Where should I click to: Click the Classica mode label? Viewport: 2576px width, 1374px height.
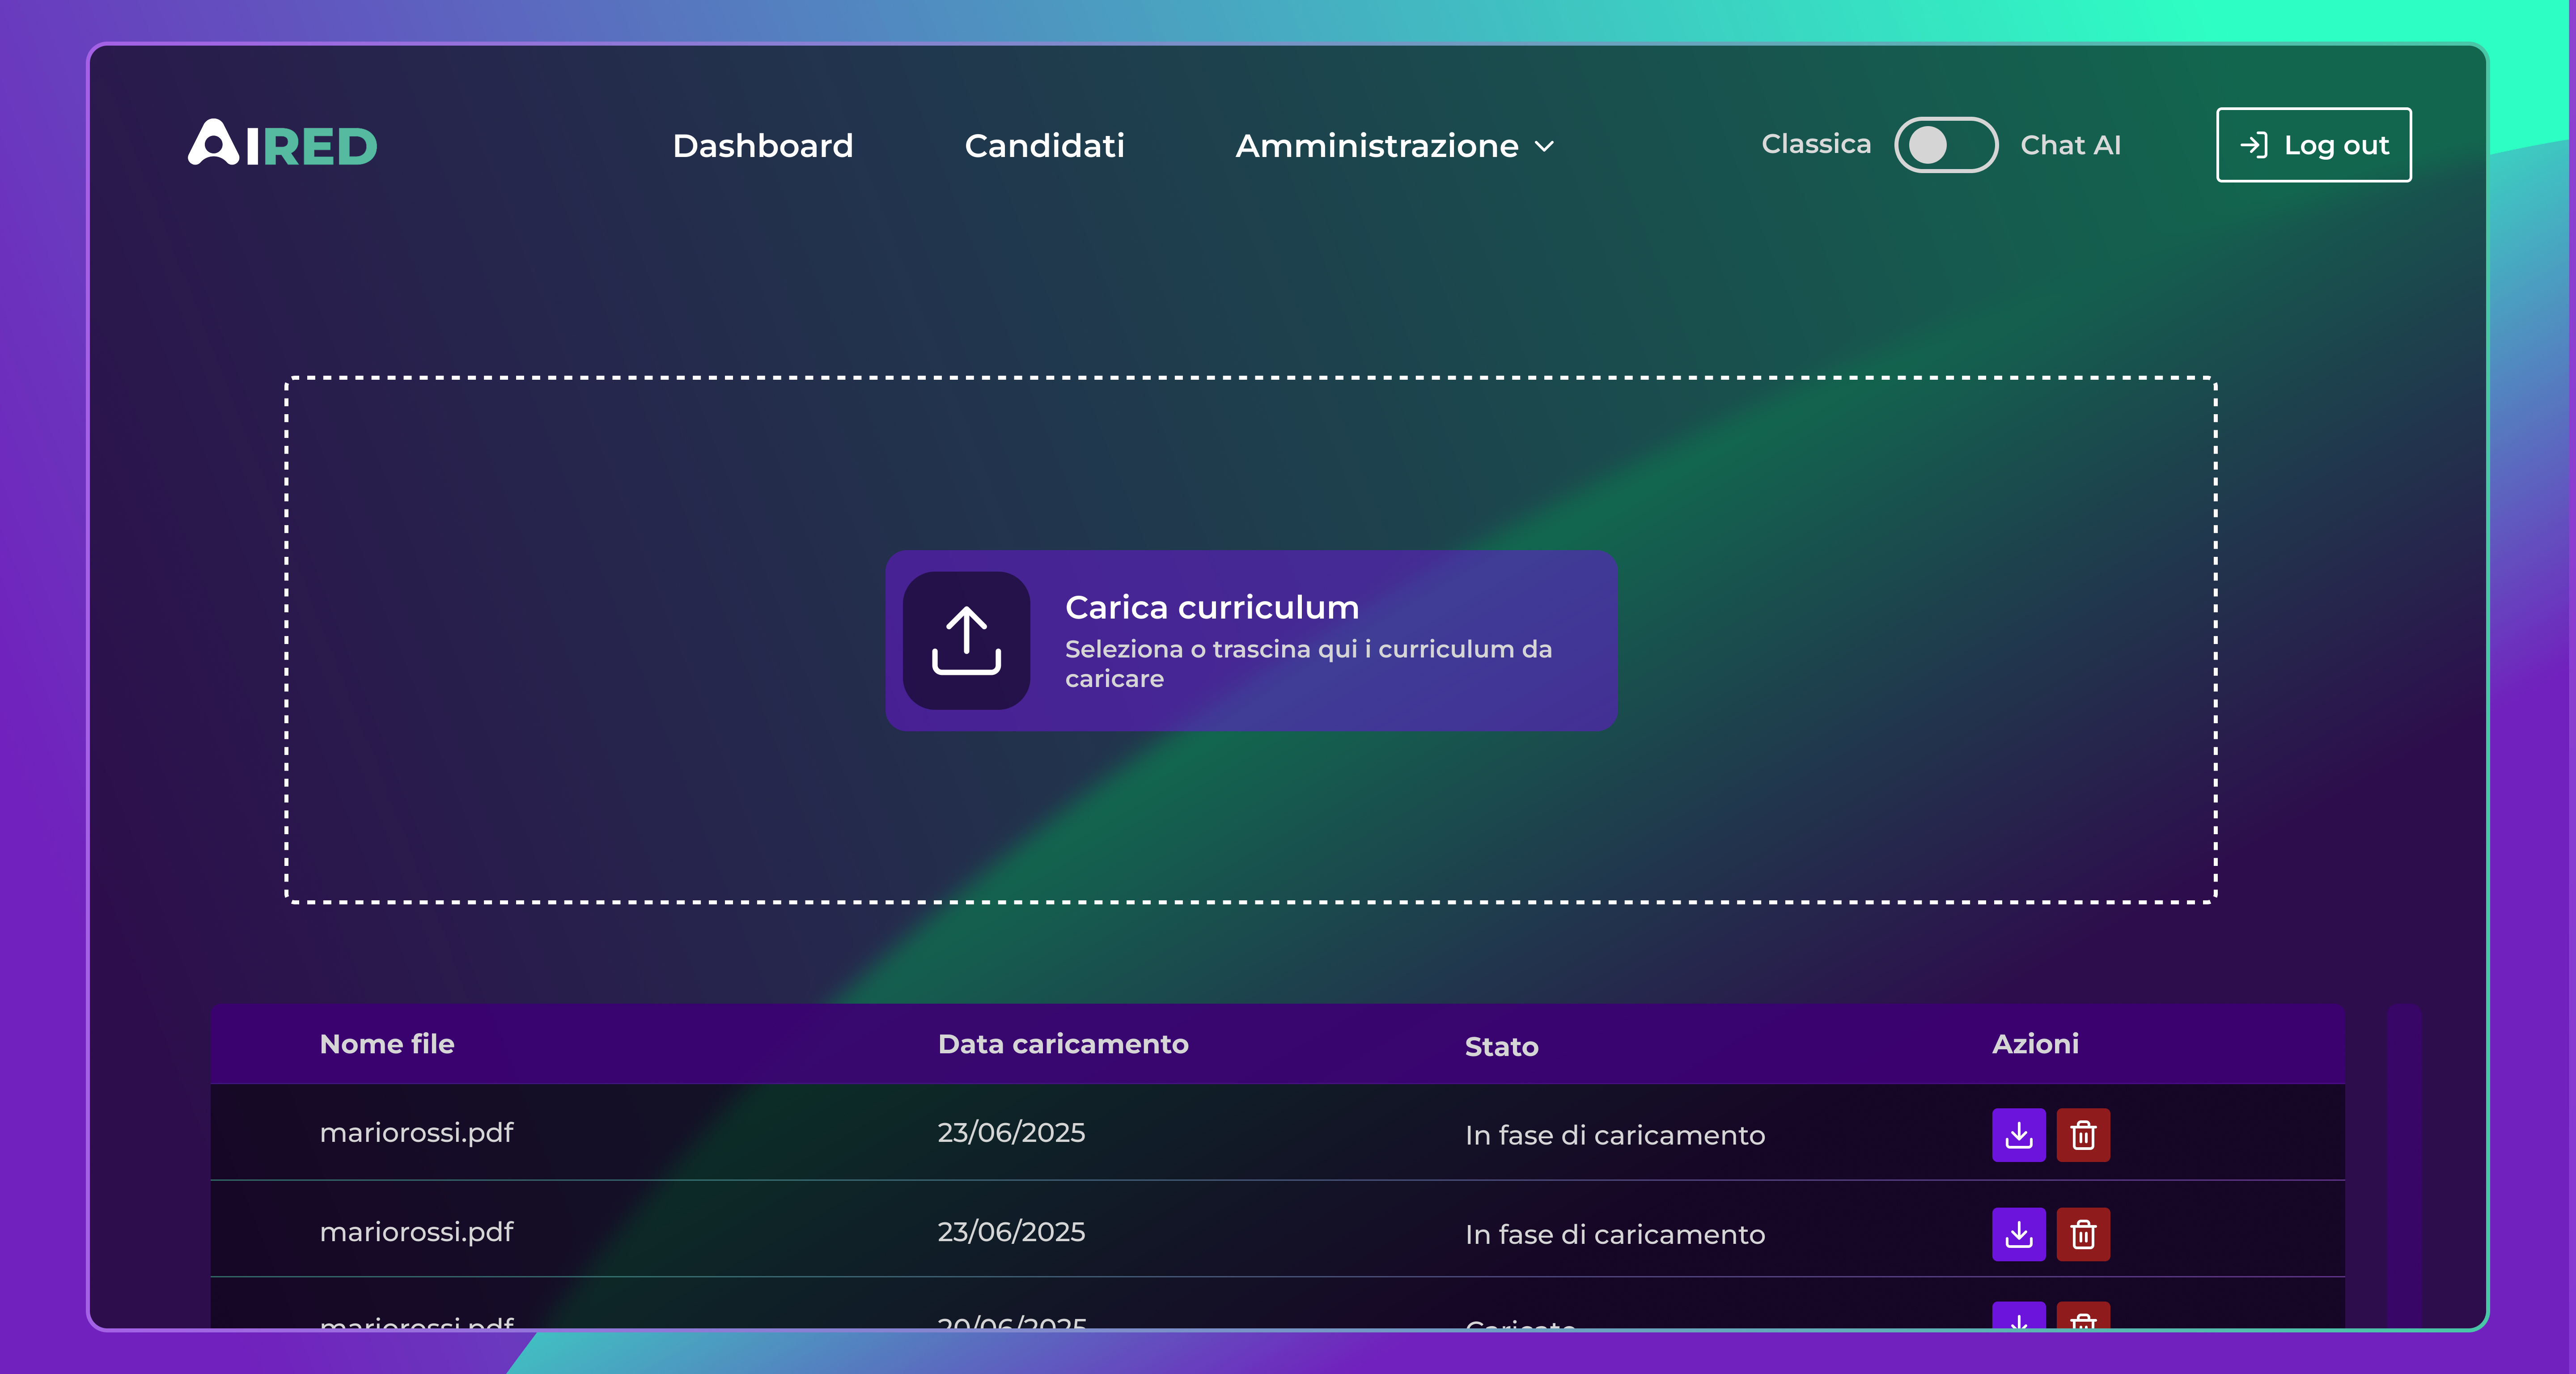1816,144
